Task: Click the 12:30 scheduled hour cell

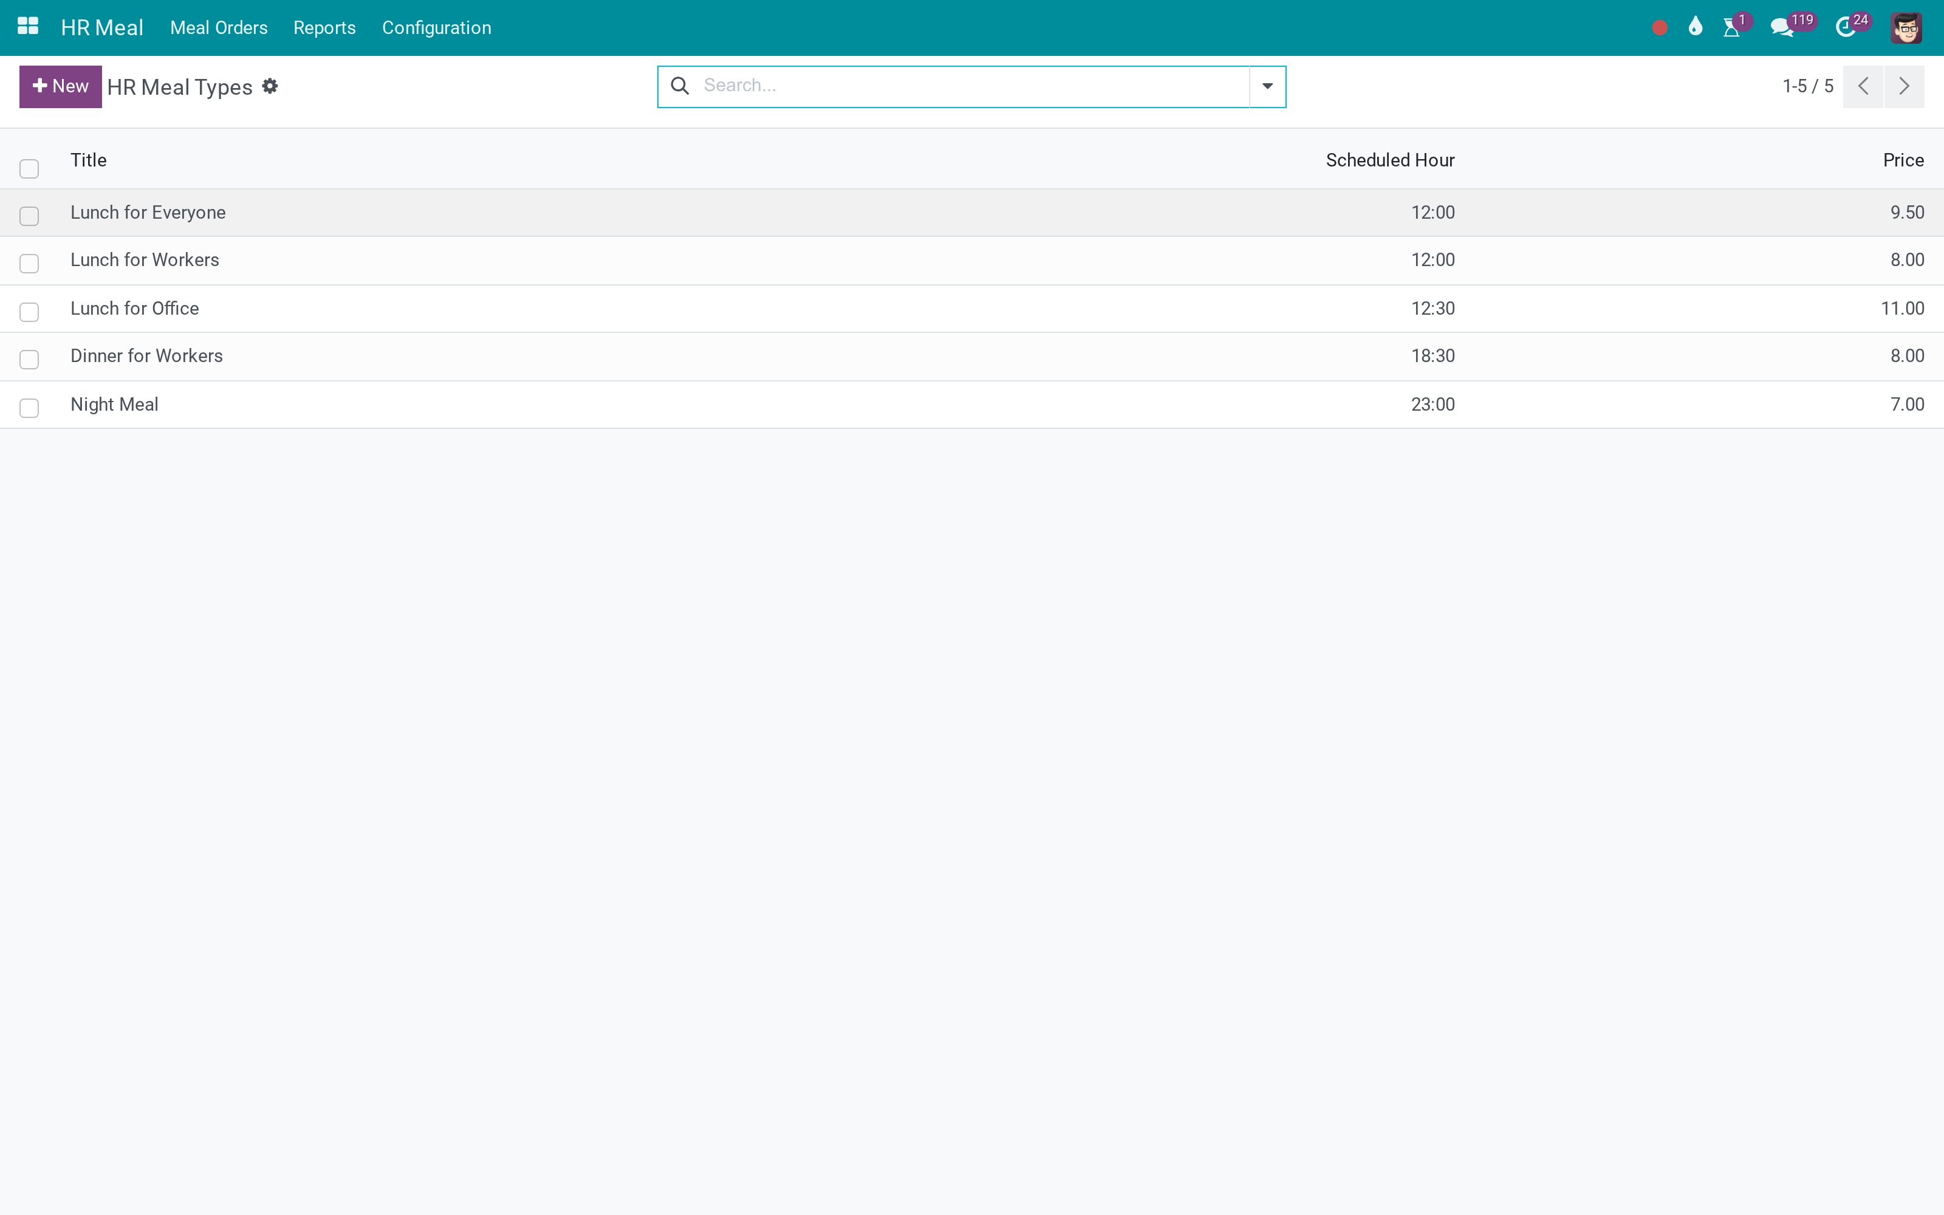Action: click(1432, 308)
